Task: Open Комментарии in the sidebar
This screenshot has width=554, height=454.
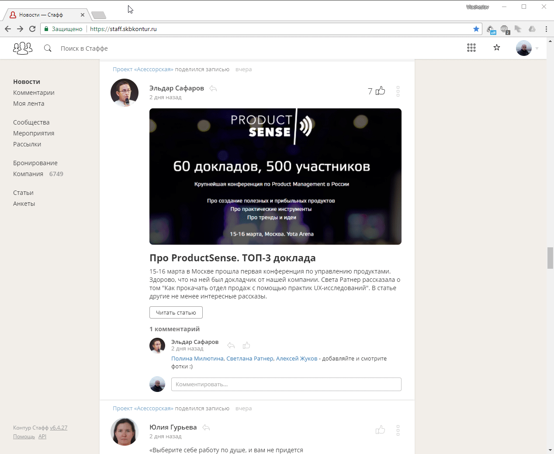Action: click(34, 93)
